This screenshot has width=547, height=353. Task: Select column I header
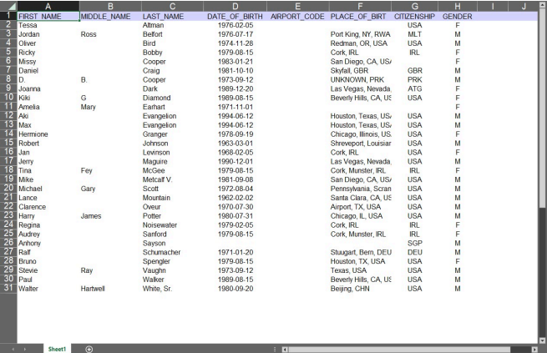tap(493, 7)
